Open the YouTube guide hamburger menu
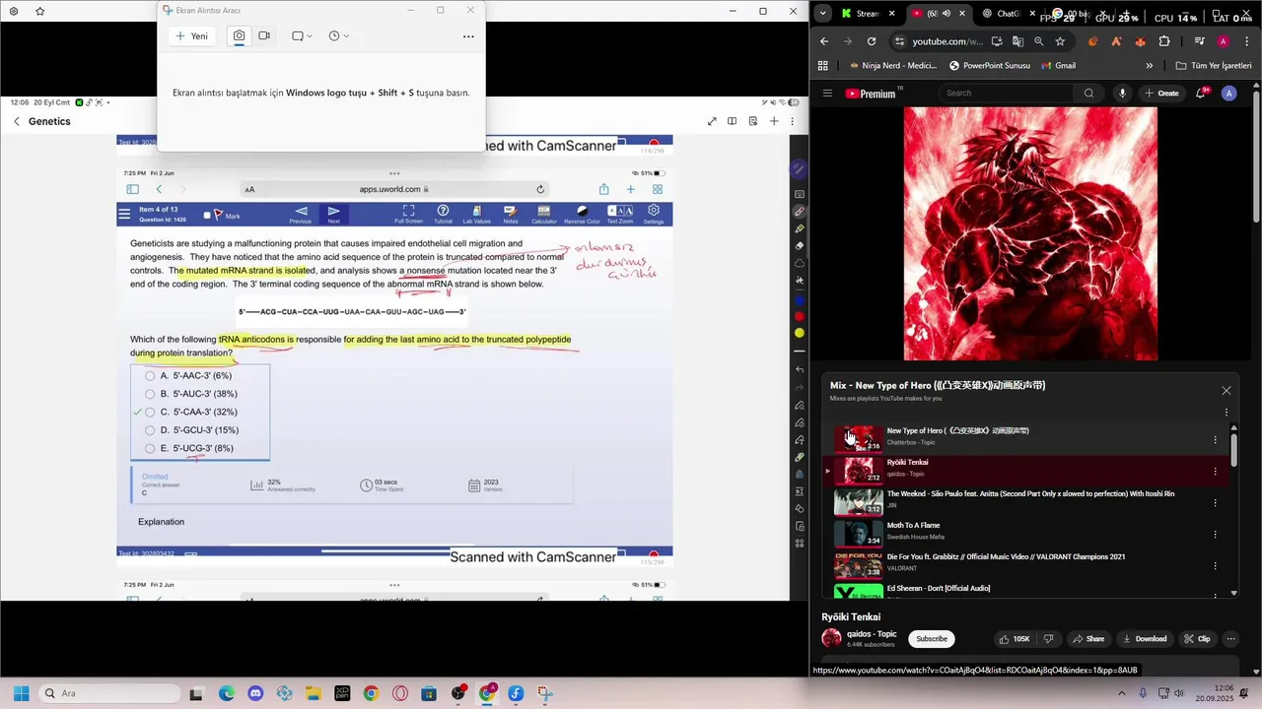The width and height of the screenshot is (1262, 709). (x=827, y=94)
